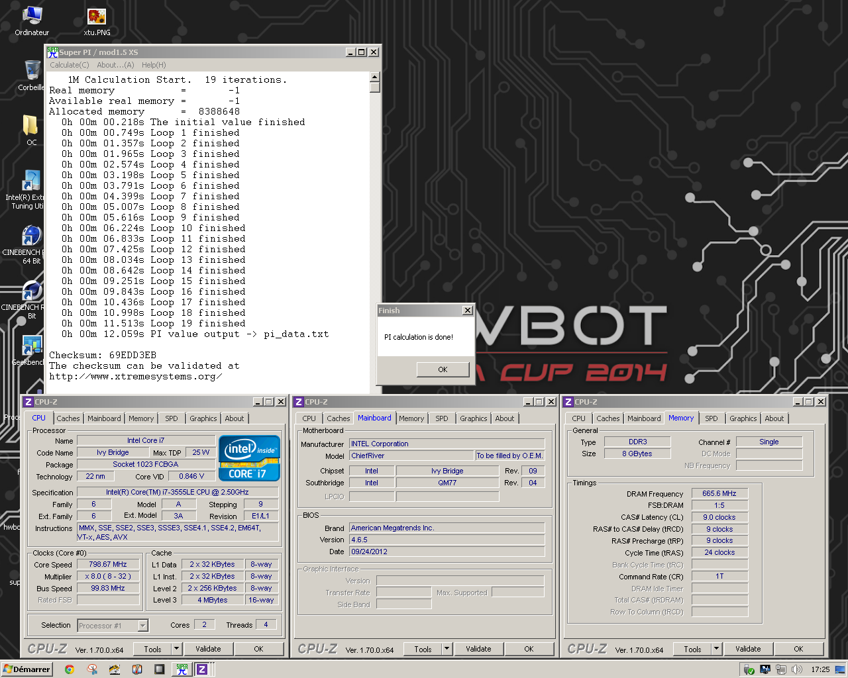Click Tools button in CPU-Z CPU window

[153, 649]
